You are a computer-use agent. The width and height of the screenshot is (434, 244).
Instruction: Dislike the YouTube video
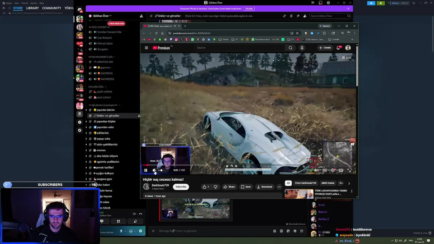(x=215, y=187)
